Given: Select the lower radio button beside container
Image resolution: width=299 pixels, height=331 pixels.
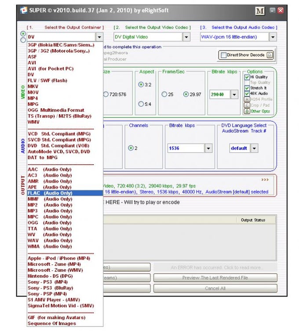Looking at the screenshot, I should pyautogui.click(x=23, y=40).
